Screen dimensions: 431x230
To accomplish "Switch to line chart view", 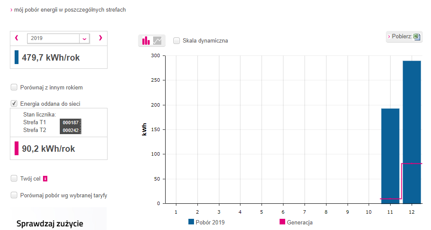I will pyautogui.click(x=157, y=41).
